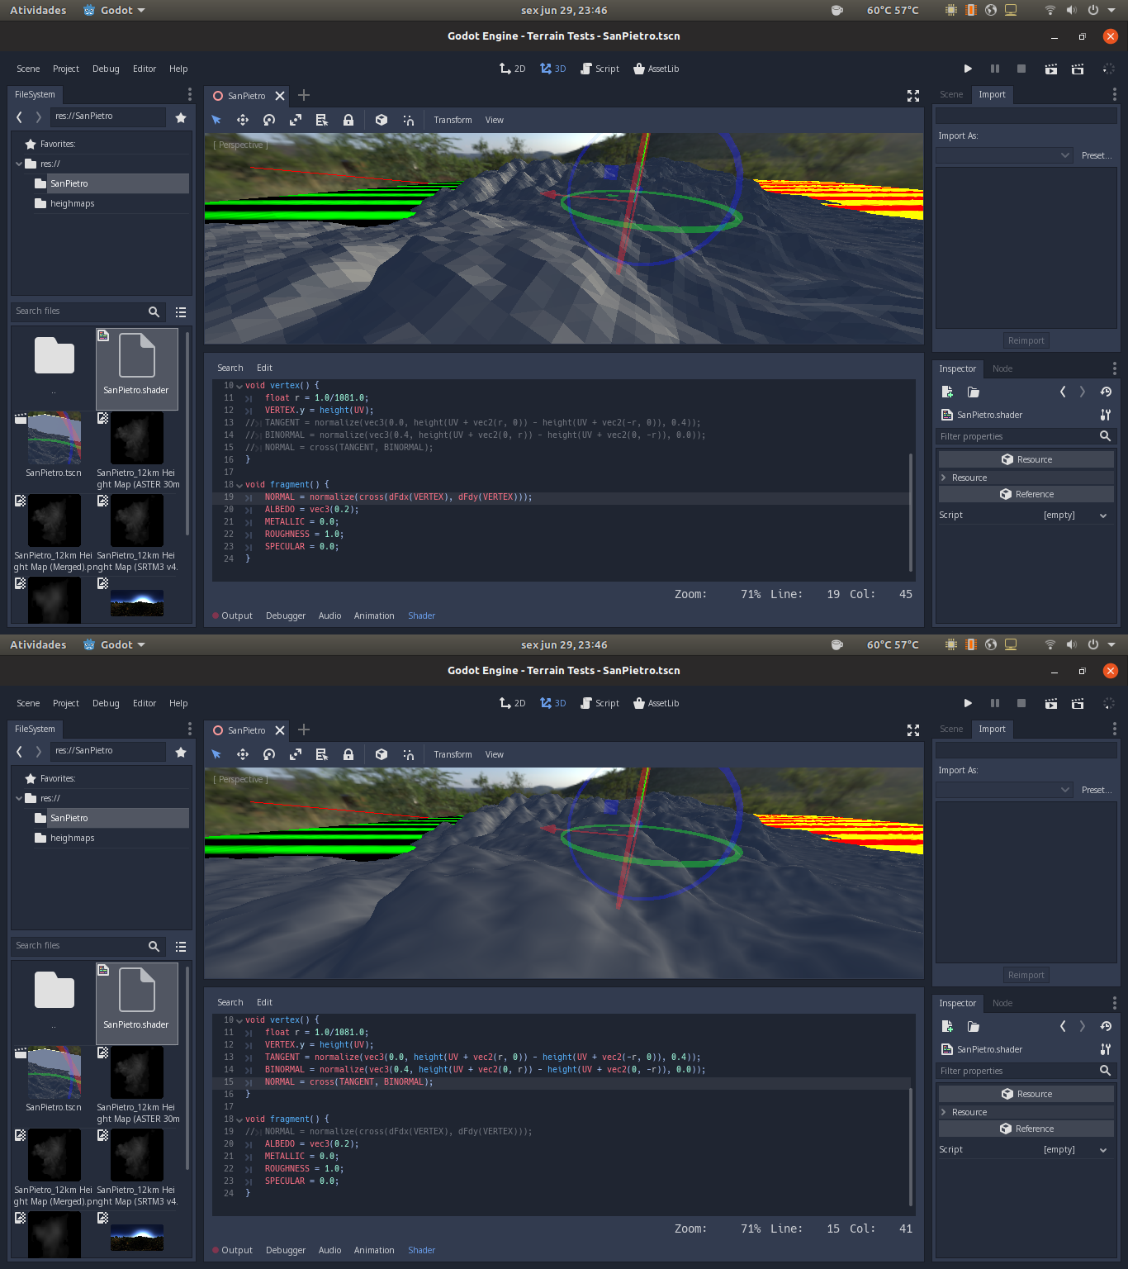
Task: Open Help menu in upper window
Action: coord(178,69)
